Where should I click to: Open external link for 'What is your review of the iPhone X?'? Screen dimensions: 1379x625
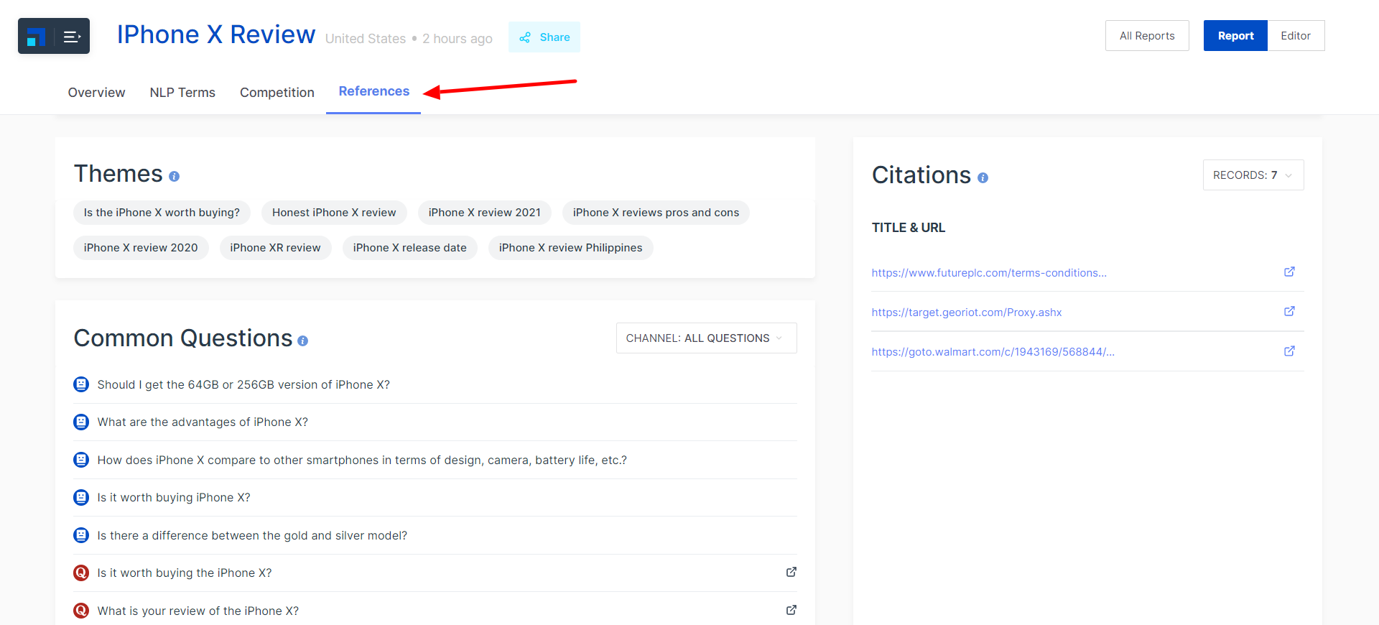tap(791, 610)
